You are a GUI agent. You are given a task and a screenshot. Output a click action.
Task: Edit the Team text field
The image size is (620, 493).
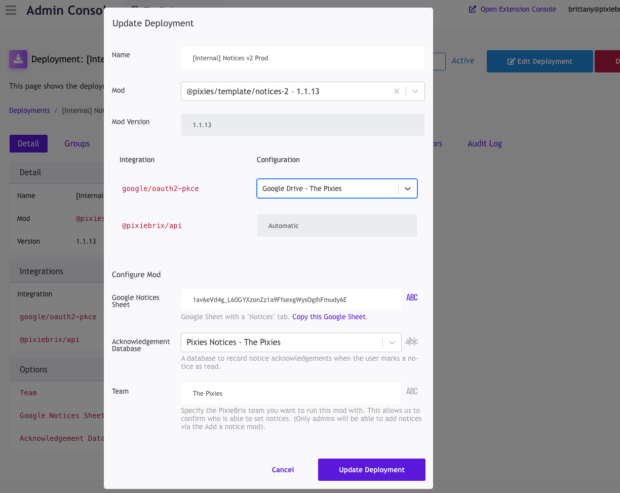click(291, 393)
